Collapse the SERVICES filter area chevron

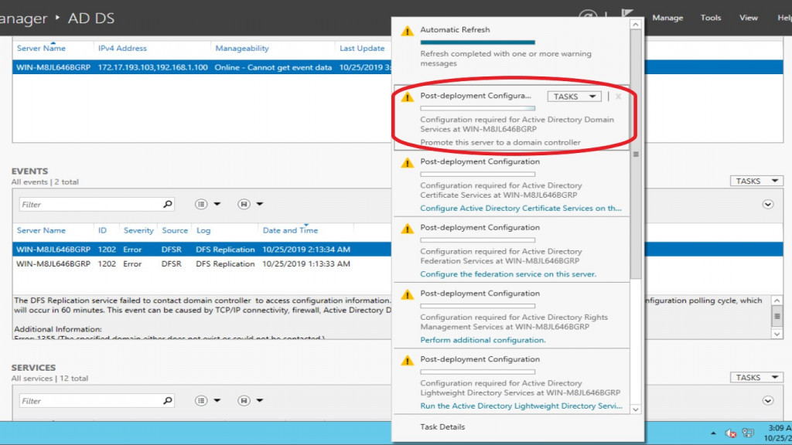coord(768,401)
